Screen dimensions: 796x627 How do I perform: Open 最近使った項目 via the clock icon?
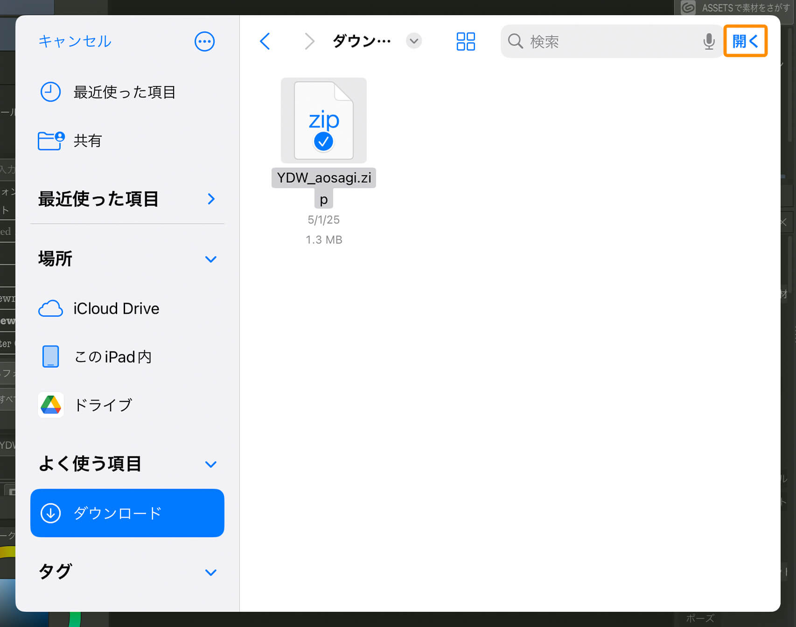[x=50, y=92]
